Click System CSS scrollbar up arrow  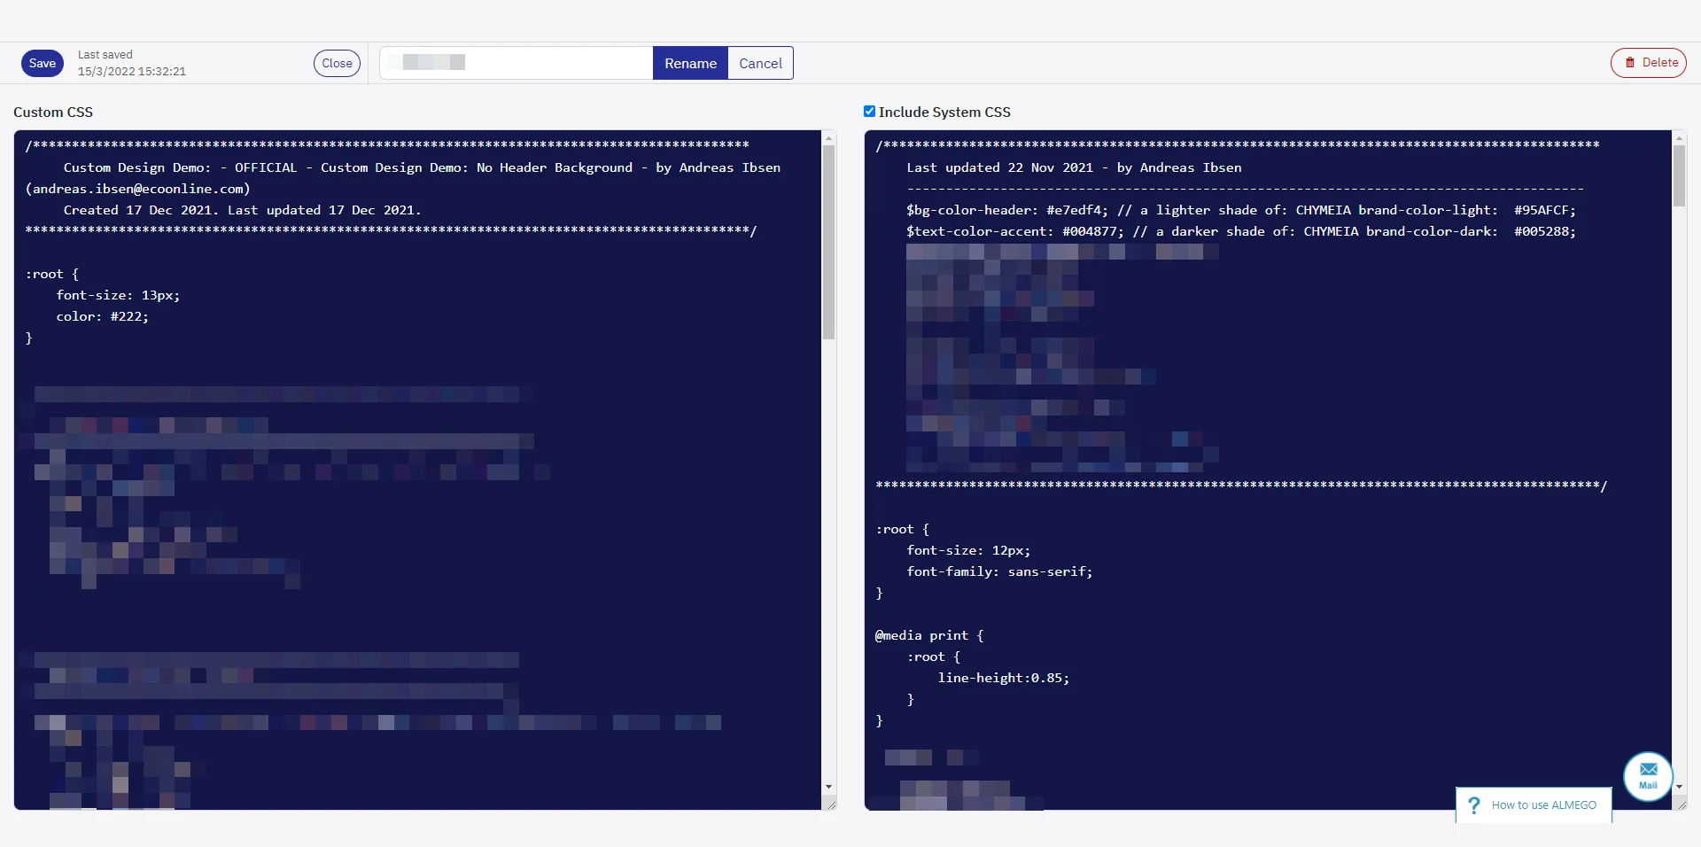click(x=1679, y=138)
